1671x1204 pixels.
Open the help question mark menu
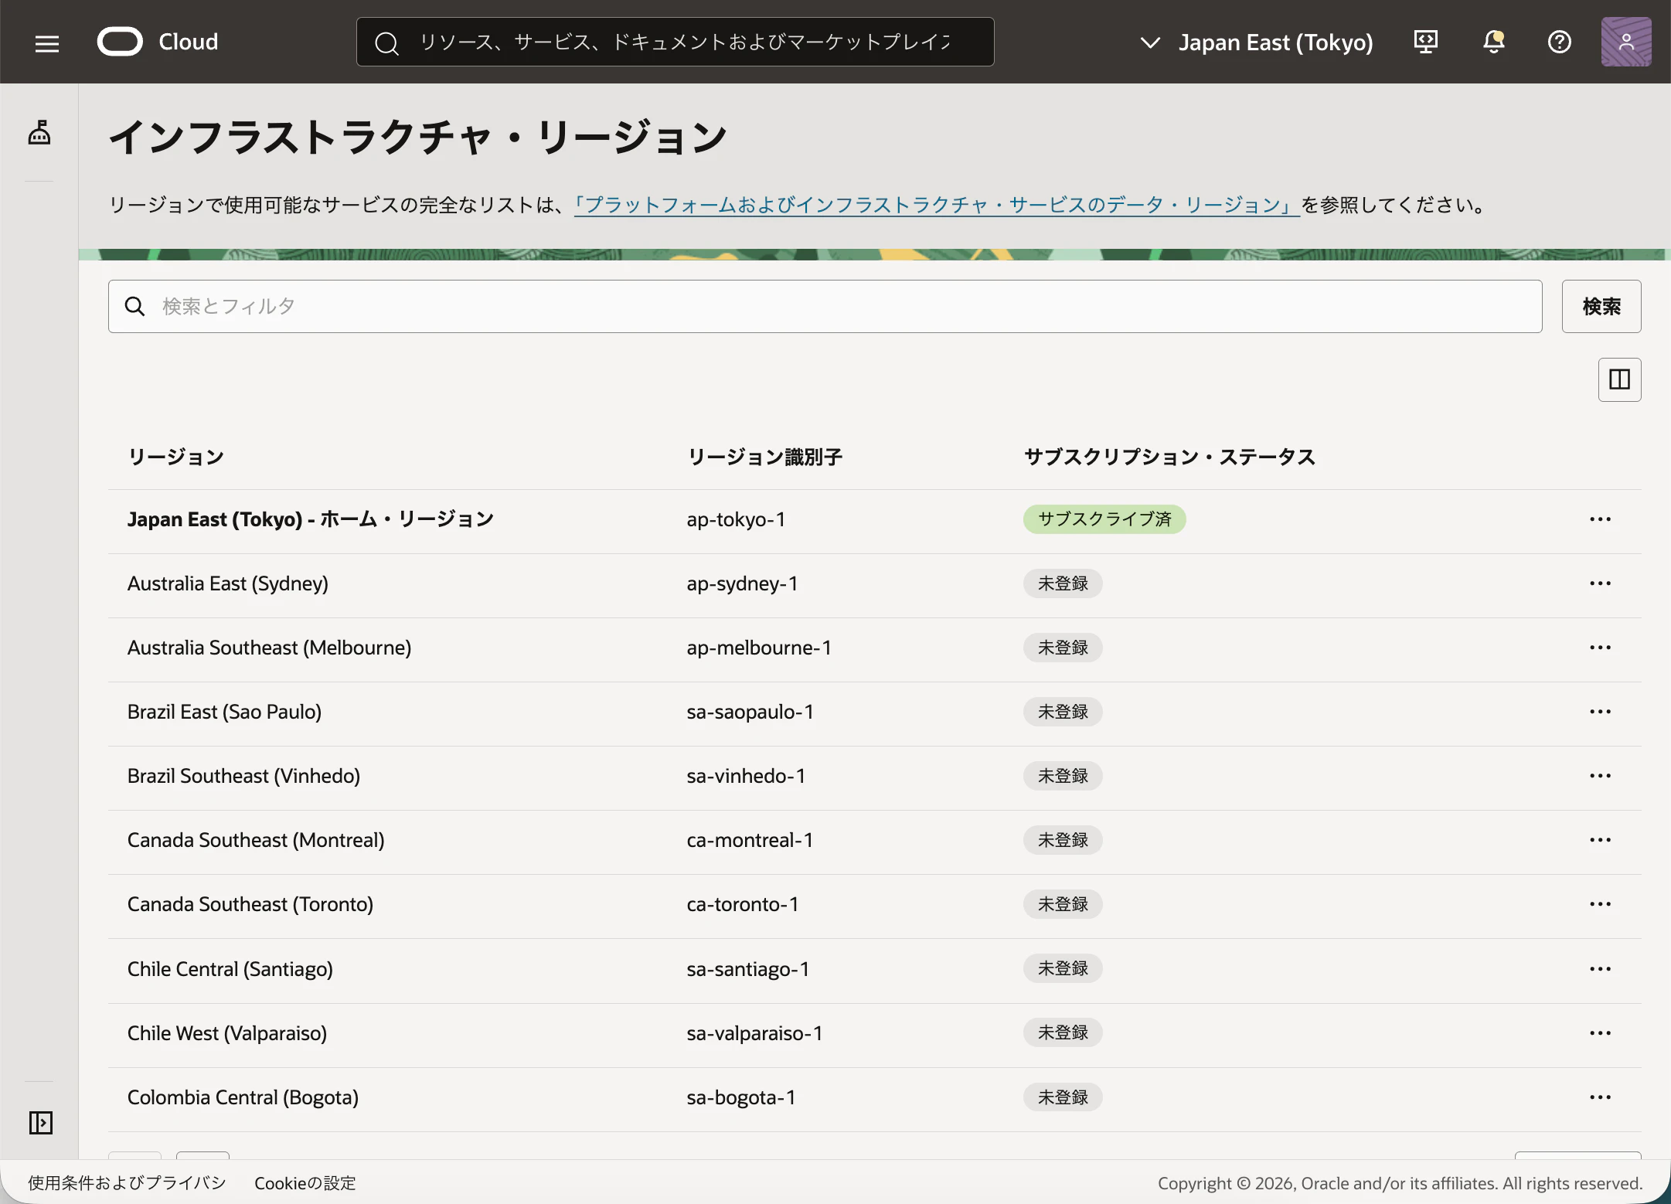point(1560,42)
